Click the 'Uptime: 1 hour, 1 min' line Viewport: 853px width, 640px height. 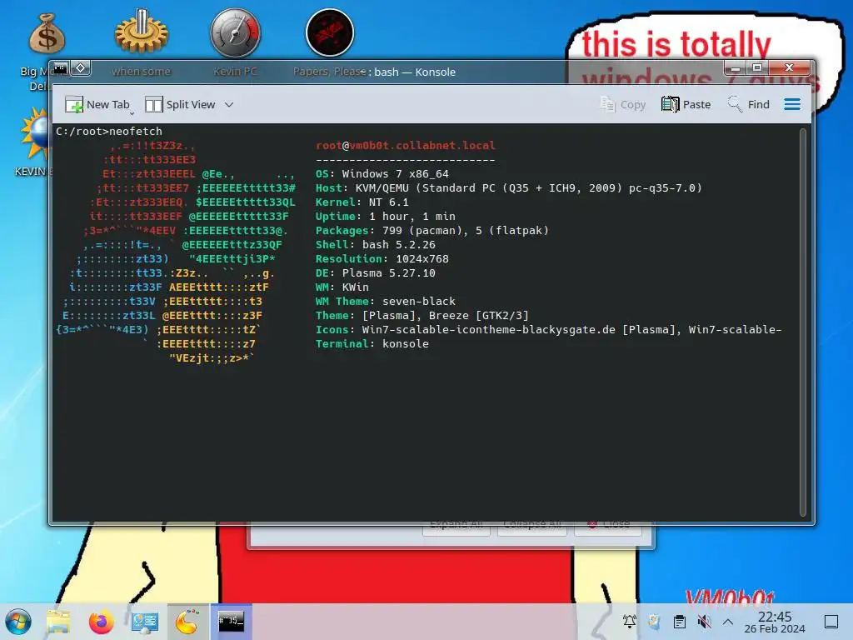(x=385, y=216)
